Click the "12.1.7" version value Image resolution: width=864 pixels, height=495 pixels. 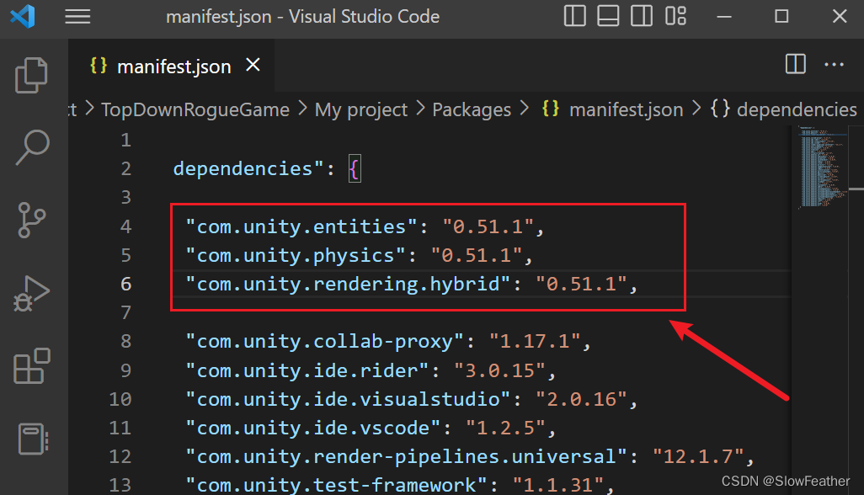[x=698, y=456]
